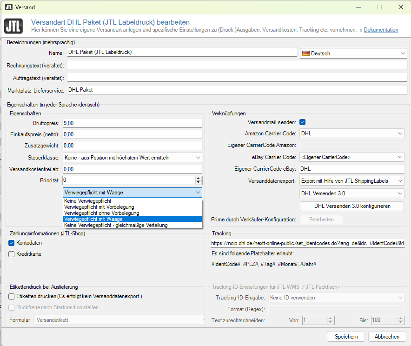
Task: Select Verwiegepflicht ohne Vorbelegung option
Action: pos(133,213)
